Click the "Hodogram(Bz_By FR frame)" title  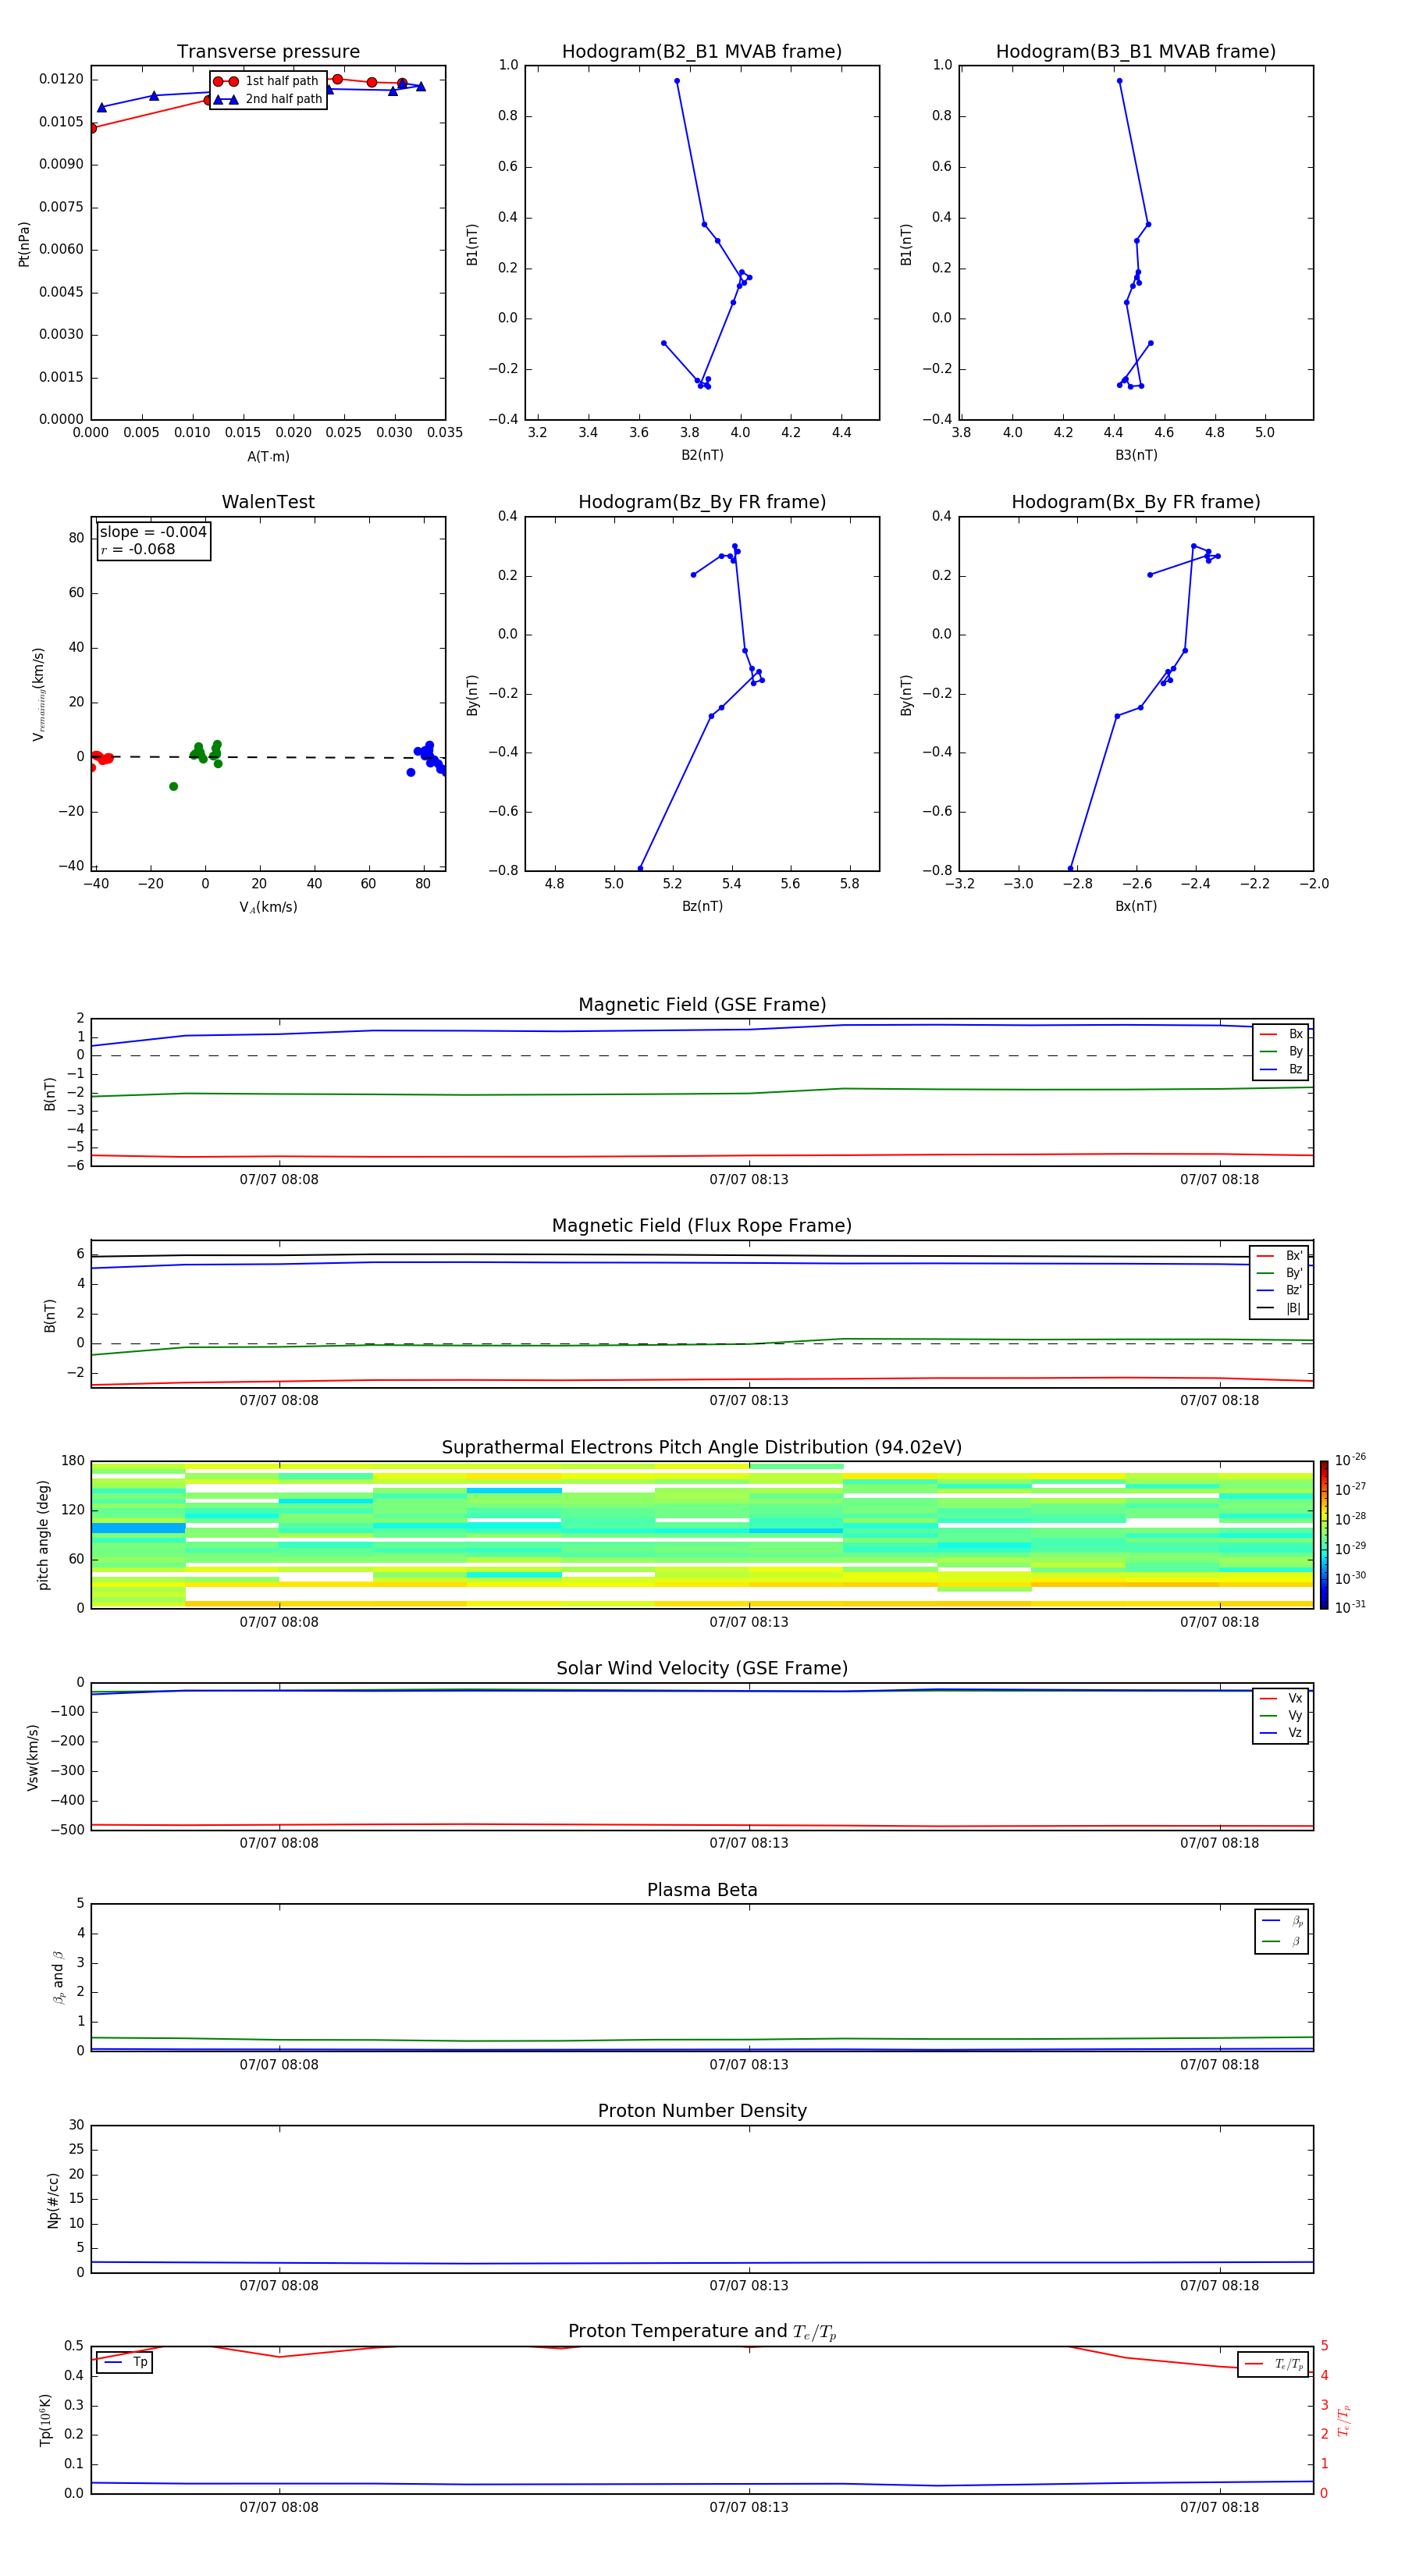click(x=702, y=502)
